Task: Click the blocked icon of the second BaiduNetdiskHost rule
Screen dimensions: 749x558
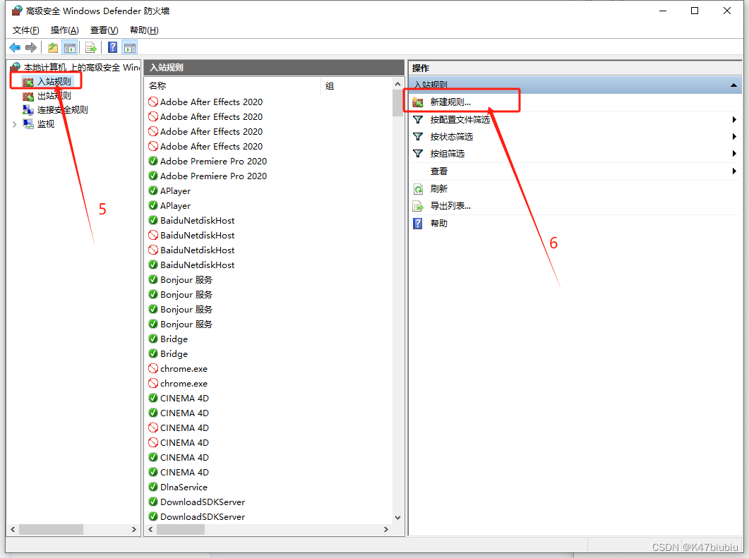Action: point(153,235)
